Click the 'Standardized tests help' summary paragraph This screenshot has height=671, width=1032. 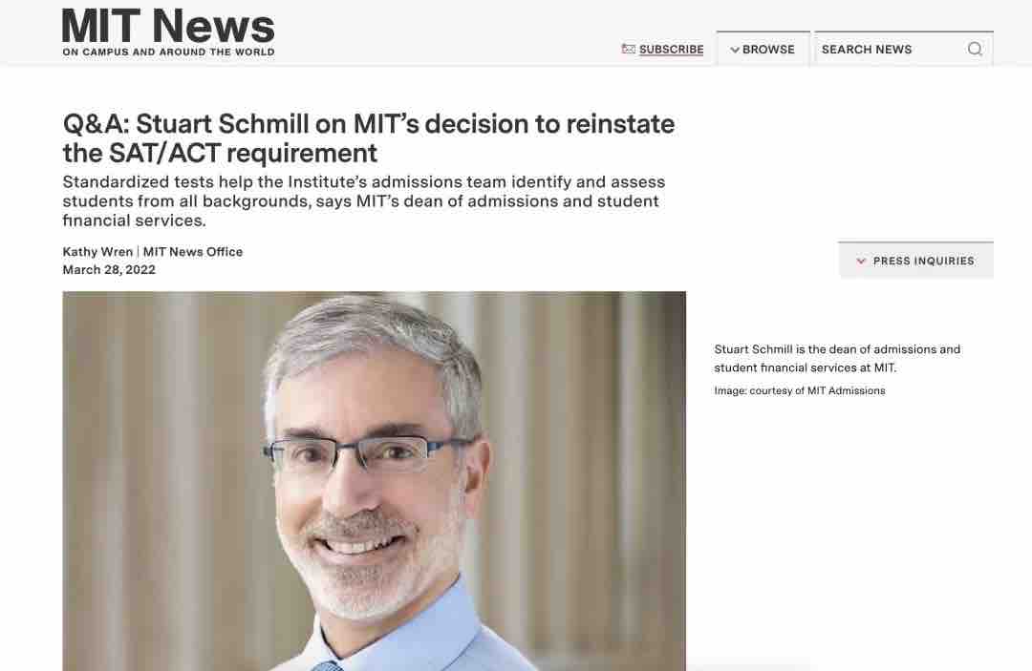point(363,200)
